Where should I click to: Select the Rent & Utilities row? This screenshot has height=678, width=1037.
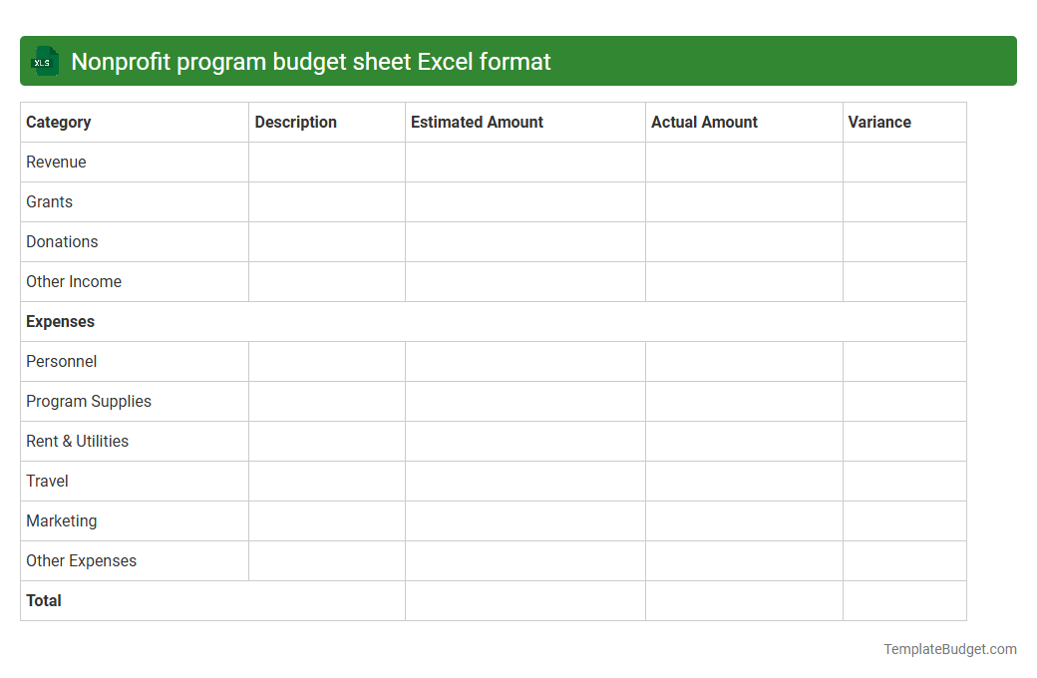[77, 441]
